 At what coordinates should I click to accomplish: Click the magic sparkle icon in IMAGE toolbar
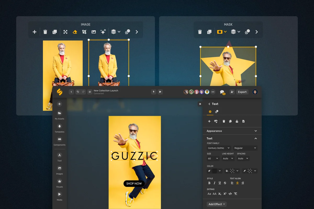[x=103, y=32]
